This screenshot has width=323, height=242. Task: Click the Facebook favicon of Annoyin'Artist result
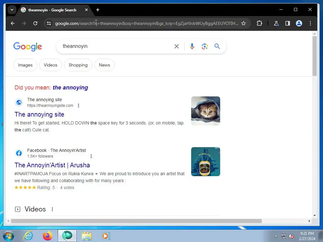19,153
